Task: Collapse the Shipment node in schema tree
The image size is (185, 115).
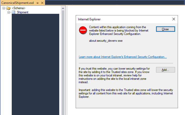Action: tap(9, 12)
